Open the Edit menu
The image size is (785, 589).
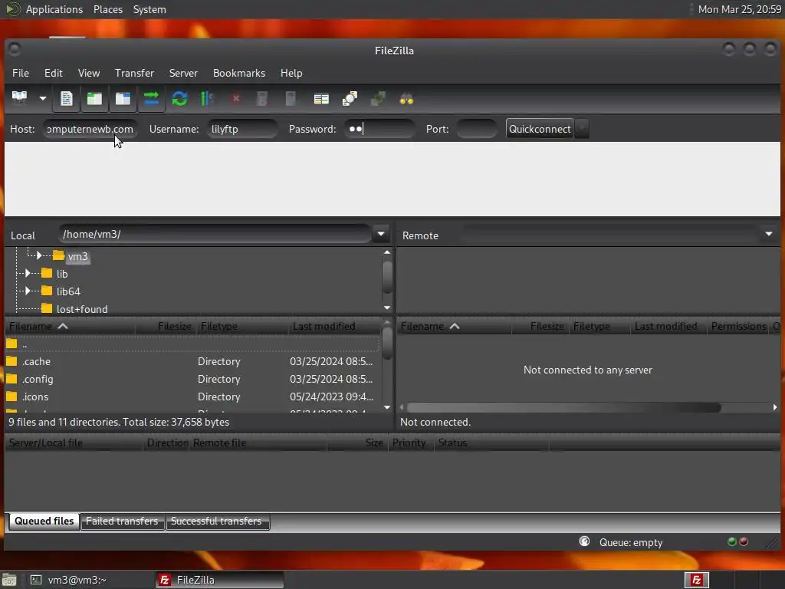pos(54,73)
